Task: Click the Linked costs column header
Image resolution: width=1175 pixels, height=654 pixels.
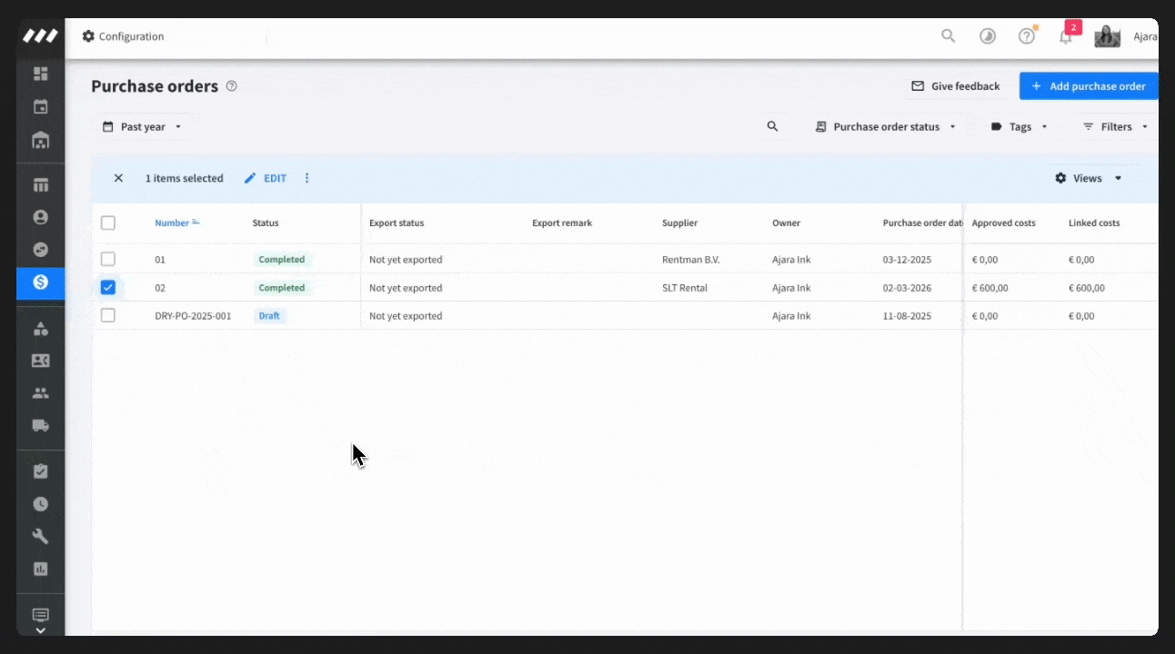Action: click(x=1094, y=223)
